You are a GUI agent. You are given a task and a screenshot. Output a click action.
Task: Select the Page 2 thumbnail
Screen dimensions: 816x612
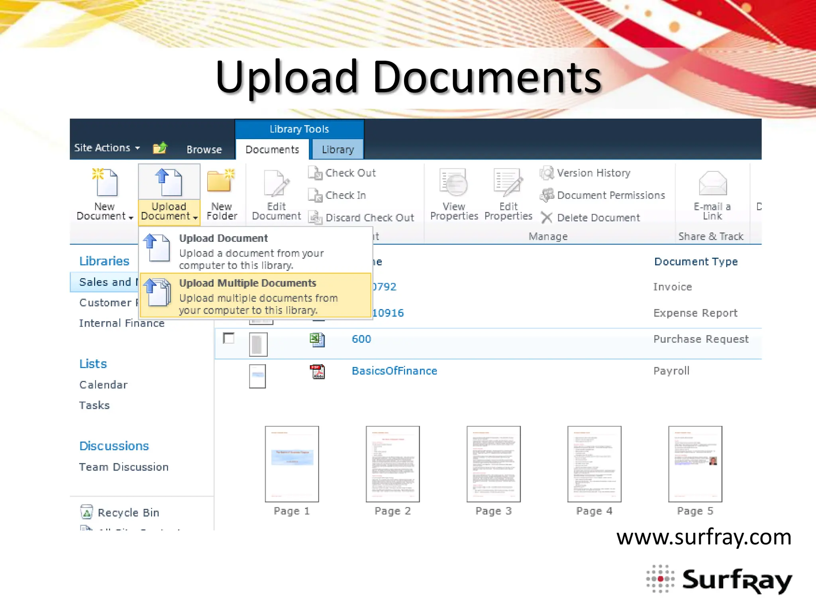(x=393, y=464)
